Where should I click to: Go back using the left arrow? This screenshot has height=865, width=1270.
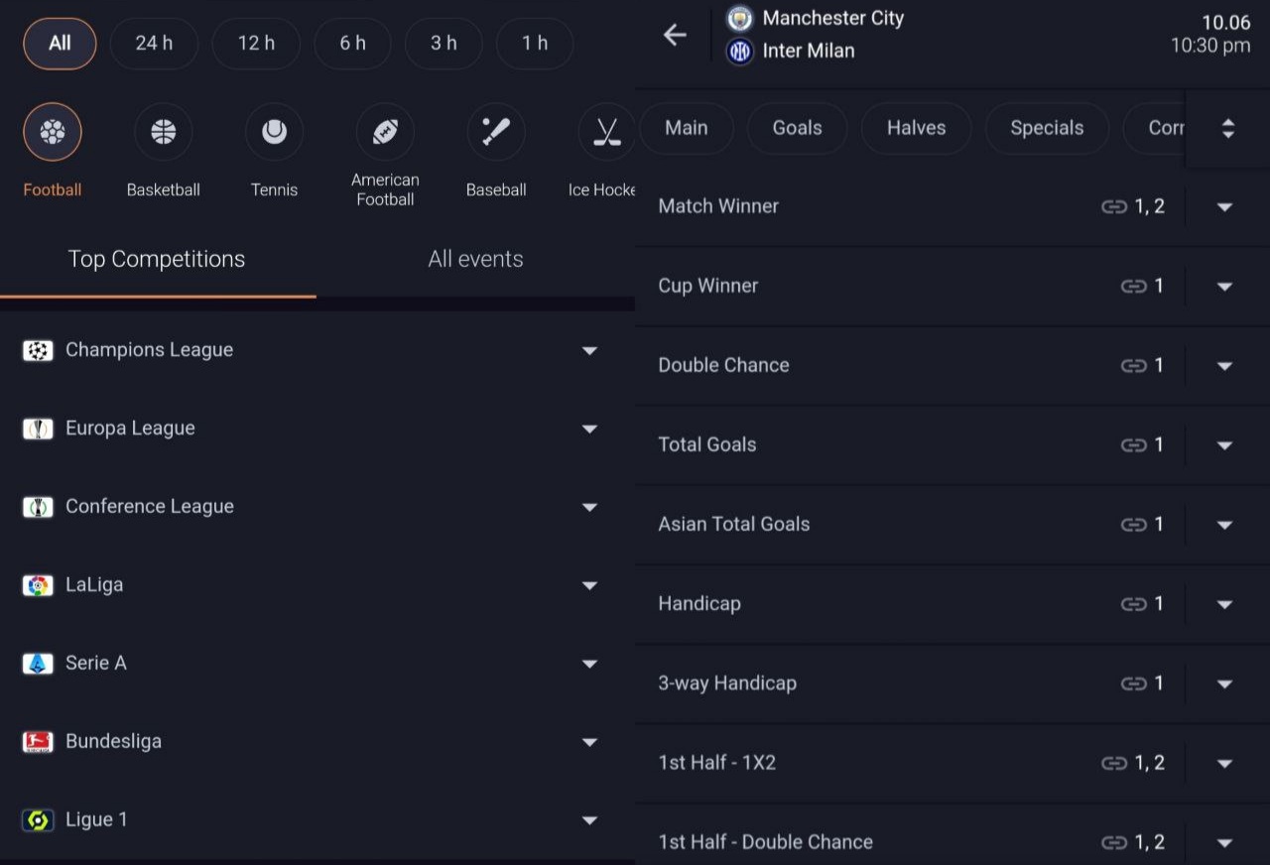(x=675, y=36)
